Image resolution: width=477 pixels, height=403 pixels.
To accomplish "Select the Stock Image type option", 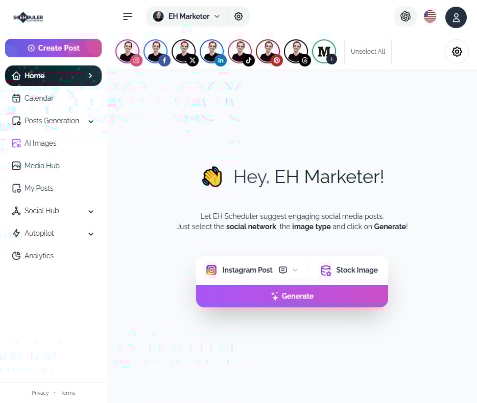I will [349, 270].
